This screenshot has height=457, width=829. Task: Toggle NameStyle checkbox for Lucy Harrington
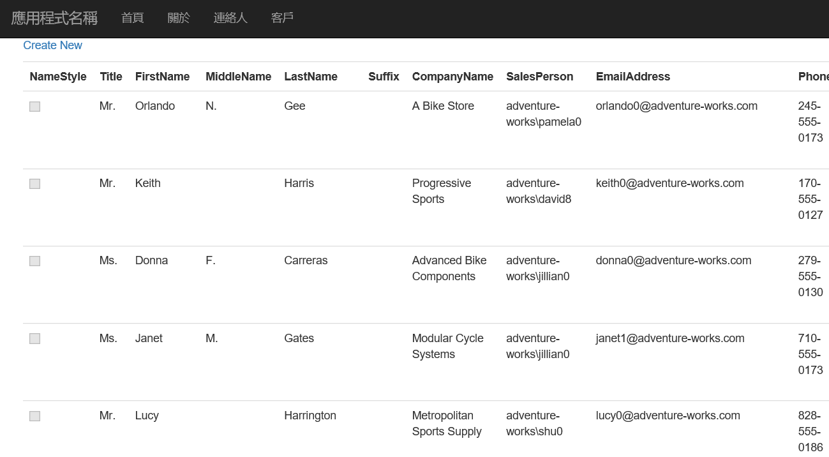35,416
